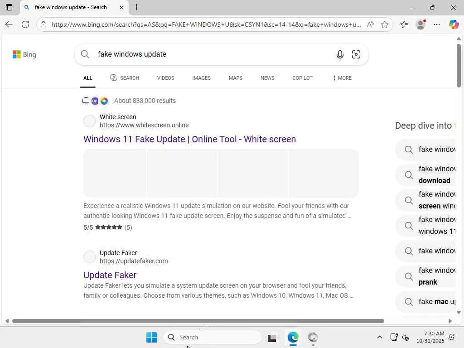464x348 pixels.
Task: Open the clock showing 7:30 AM
Action: click(x=430, y=337)
